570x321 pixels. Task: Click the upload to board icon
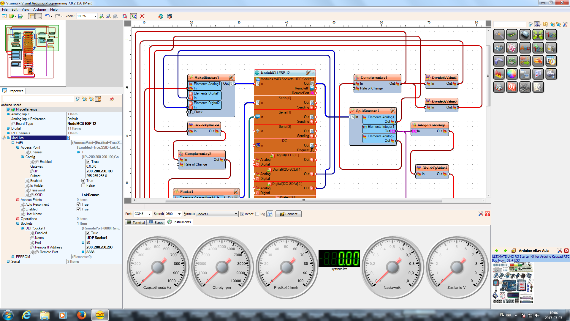coord(170,16)
